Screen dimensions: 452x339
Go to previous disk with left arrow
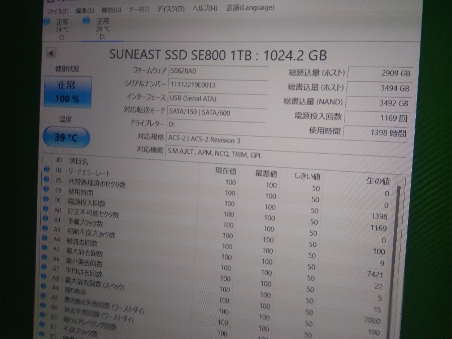pyautogui.click(x=51, y=53)
